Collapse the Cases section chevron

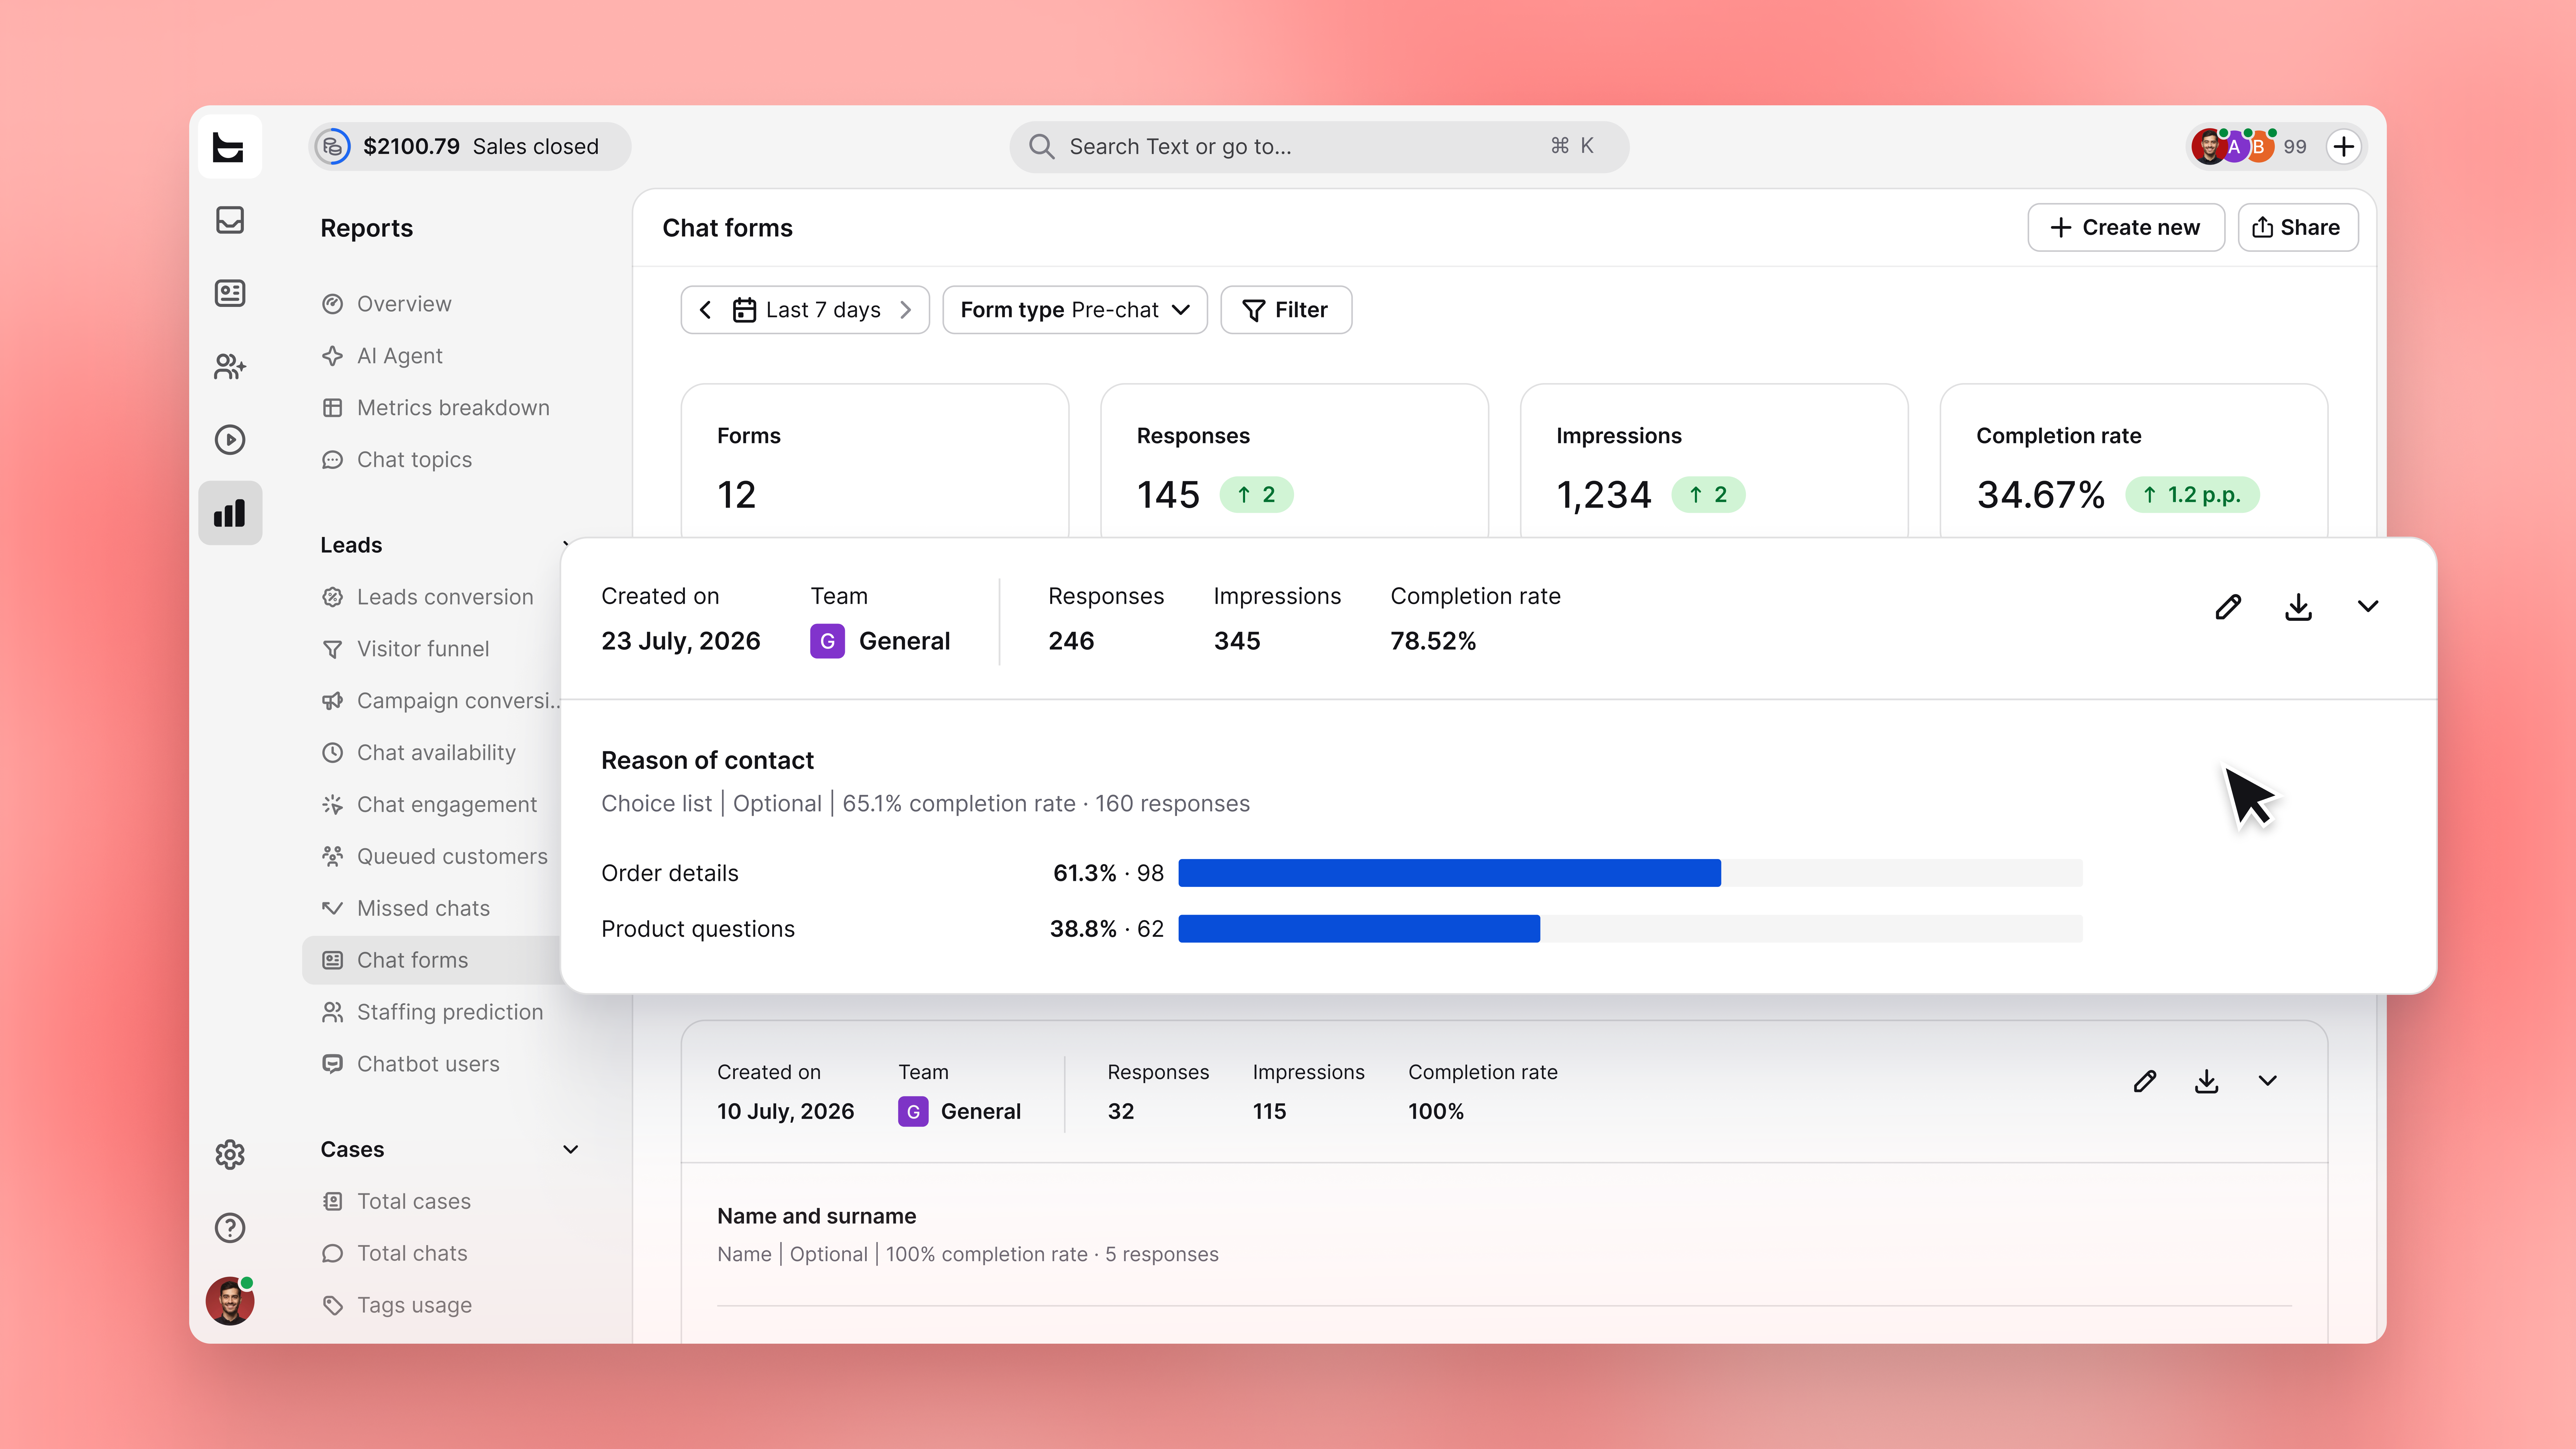click(x=571, y=1150)
